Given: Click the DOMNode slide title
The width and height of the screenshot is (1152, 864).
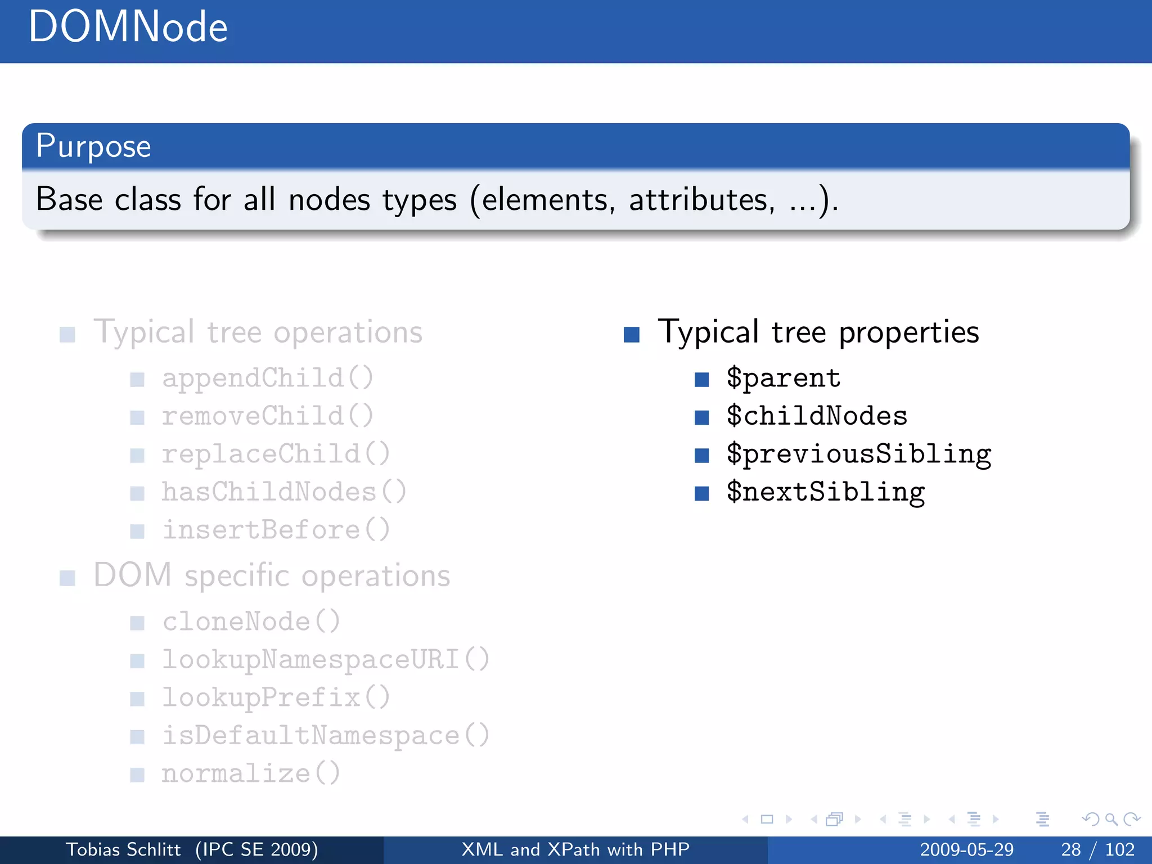Looking at the screenshot, I should pos(128,27).
